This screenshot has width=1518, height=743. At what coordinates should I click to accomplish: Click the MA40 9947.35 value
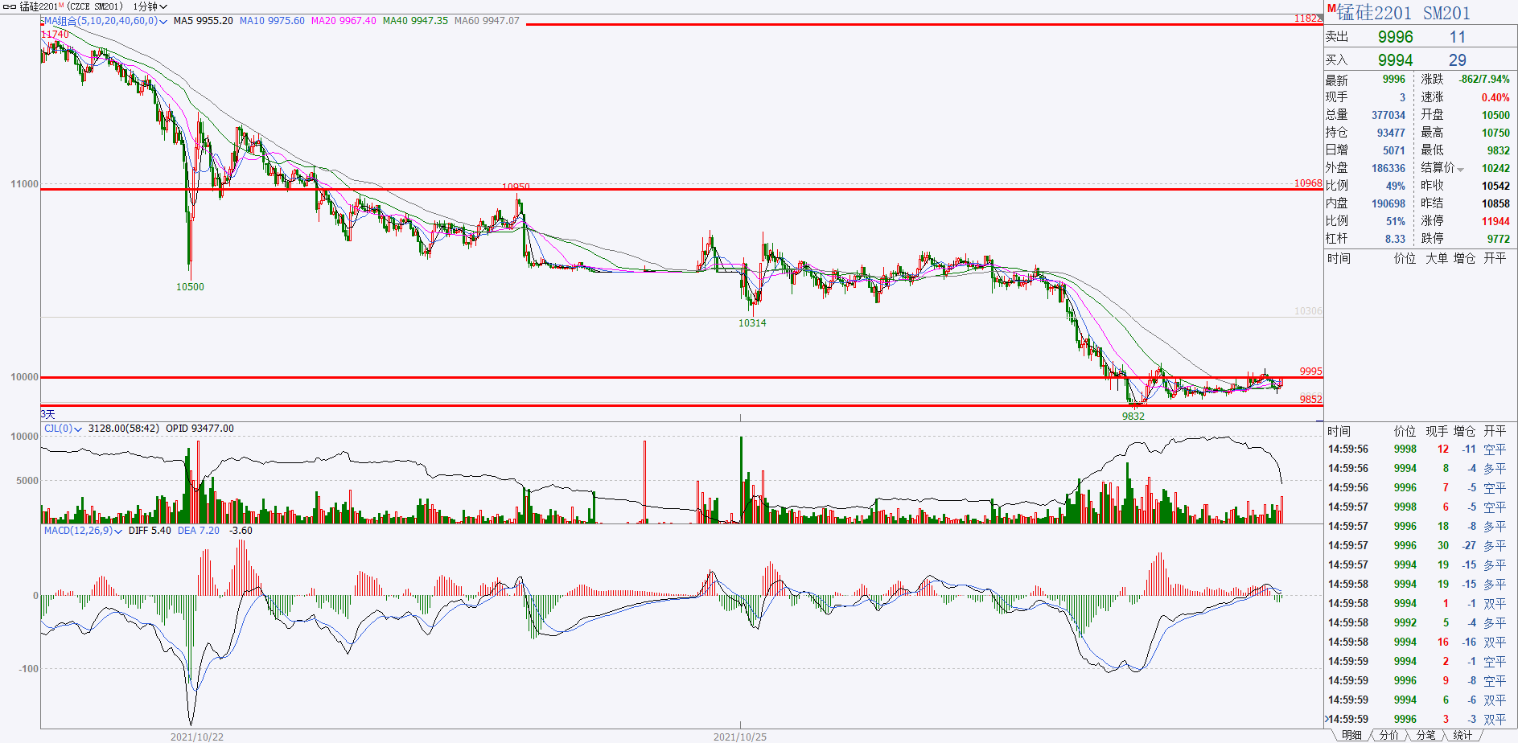[x=415, y=21]
